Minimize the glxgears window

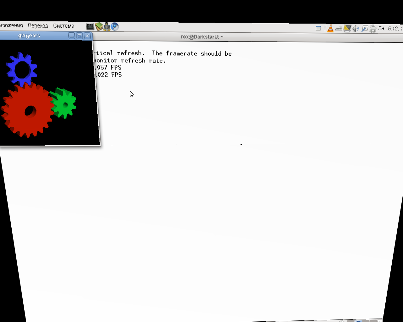(71, 36)
